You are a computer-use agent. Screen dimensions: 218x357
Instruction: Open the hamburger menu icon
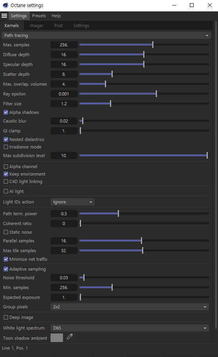pyautogui.click(x=4, y=16)
